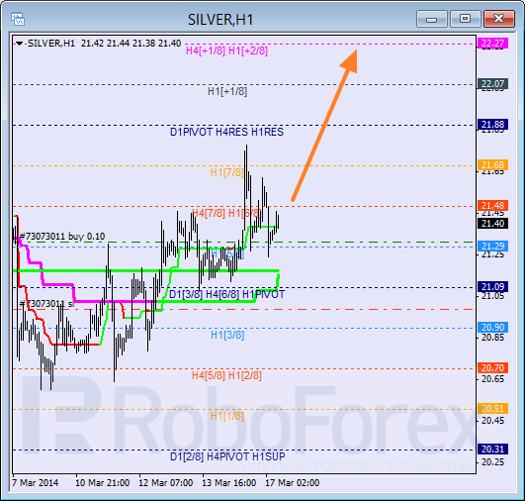Select the #73073011 sl stop-loss label
Screen dimensions: 525x501
(x=46, y=304)
